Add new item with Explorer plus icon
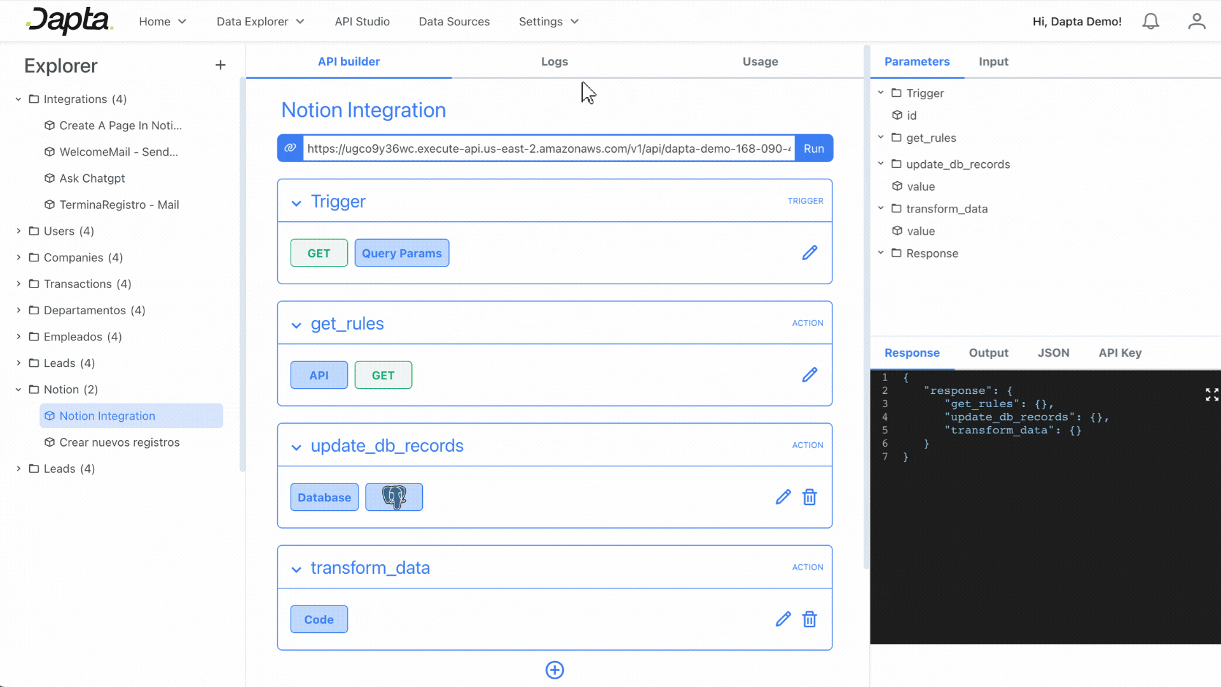The height and width of the screenshot is (687, 1221). click(220, 66)
